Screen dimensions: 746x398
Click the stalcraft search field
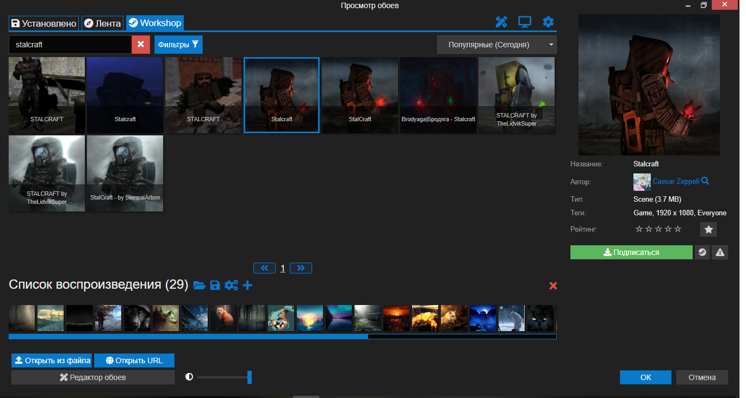[x=70, y=45]
